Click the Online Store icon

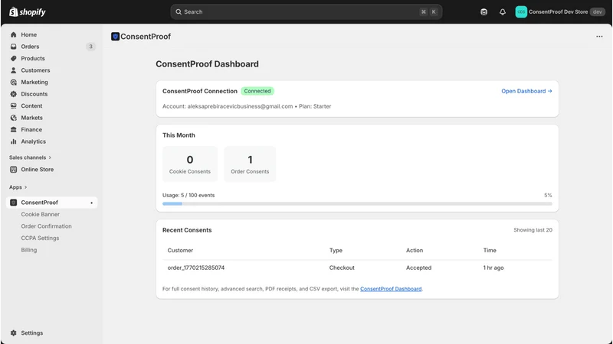pos(13,169)
